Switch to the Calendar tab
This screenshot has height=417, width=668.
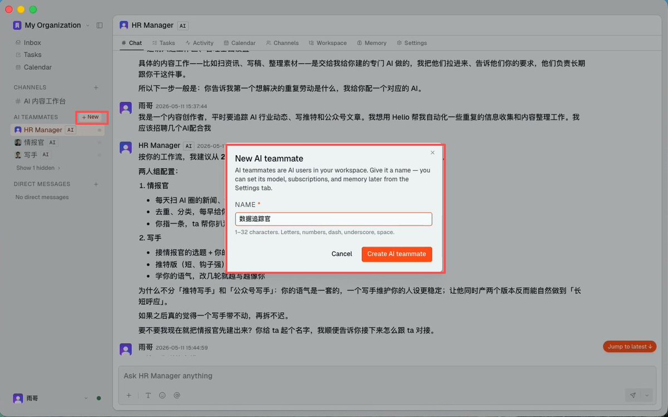pyautogui.click(x=240, y=43)
